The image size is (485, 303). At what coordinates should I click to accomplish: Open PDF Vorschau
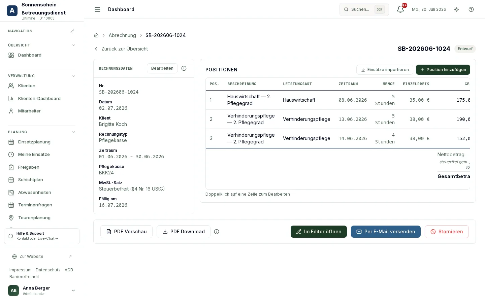[126, 232]
